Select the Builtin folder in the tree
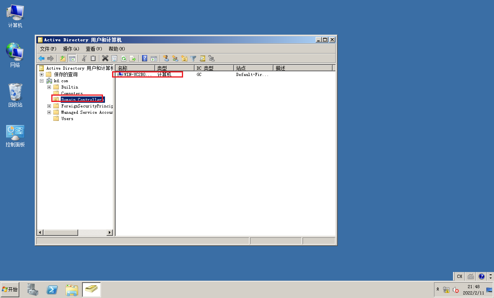 click(69, 87)
